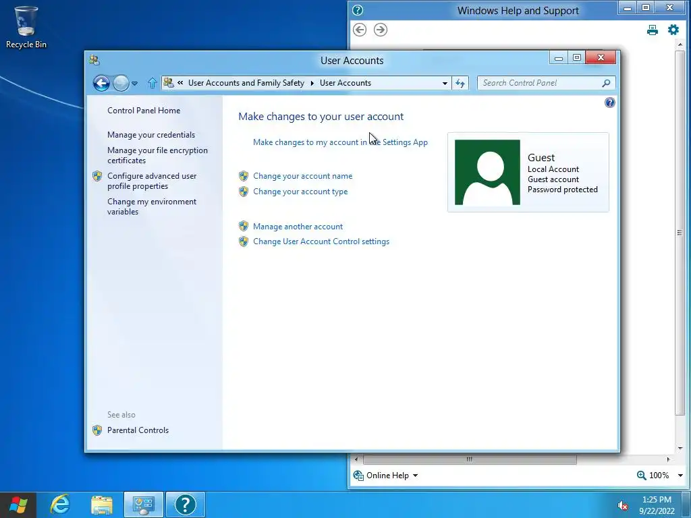Click Help window horizontal scrollbar thumb
This screenshot has width=691, height=518.
point(470,459)
